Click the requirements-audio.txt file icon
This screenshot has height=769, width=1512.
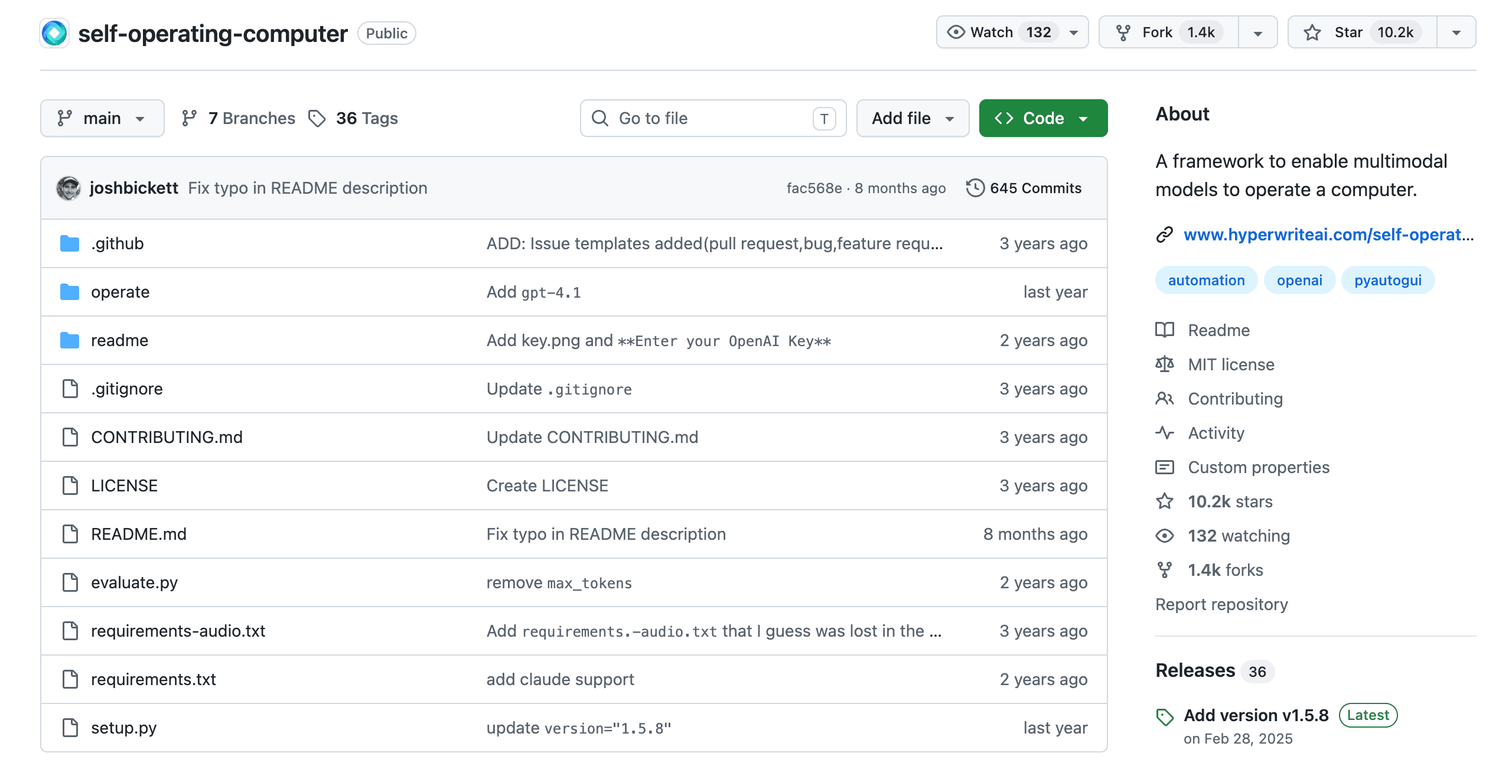[x=70, y=631]
